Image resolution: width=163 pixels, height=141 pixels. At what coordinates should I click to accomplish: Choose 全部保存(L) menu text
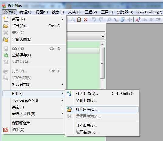click(22, 55)
